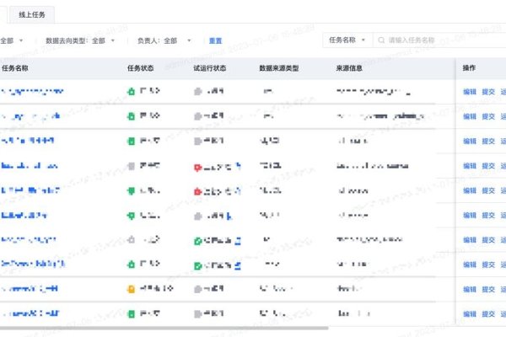This screenshot has height=337, width=506.
Task: Click green task status icon in first row
Action: (131, 91)
